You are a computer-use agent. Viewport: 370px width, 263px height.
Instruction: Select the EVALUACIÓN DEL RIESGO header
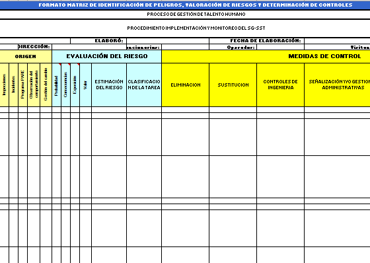[x=106, y=56]
